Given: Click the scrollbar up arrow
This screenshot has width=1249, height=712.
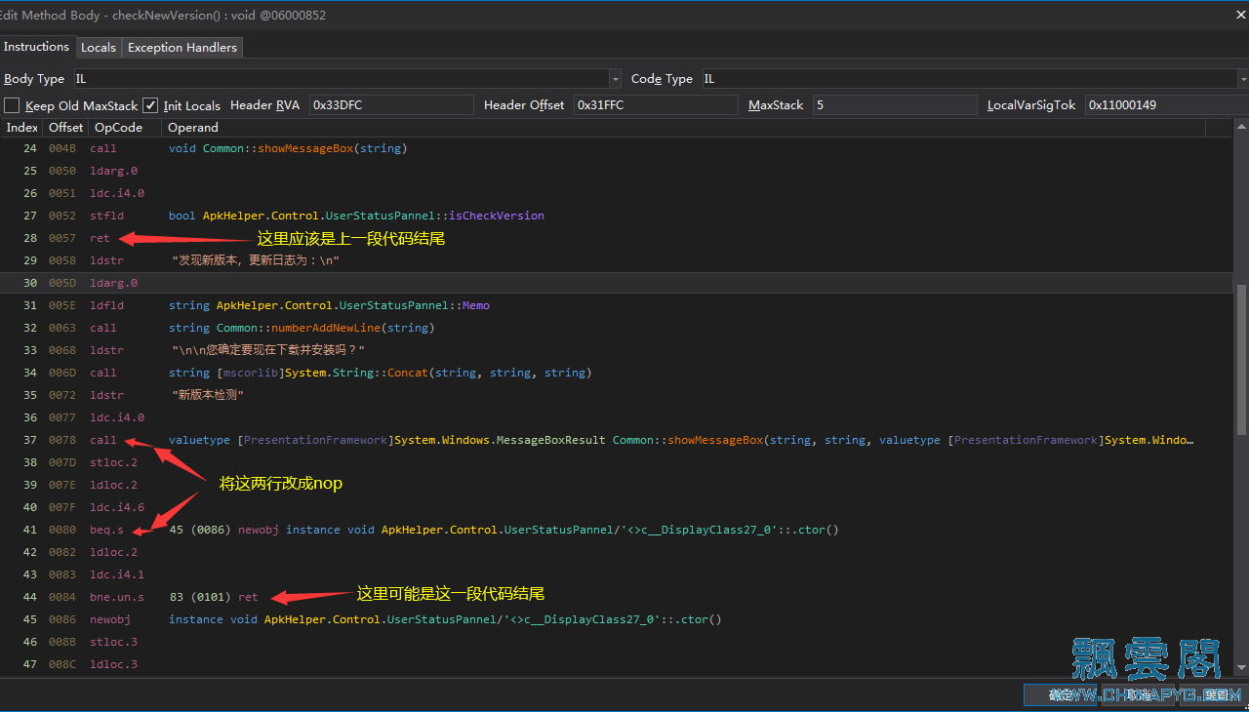Looking at the screenshot, I should (x=1241, y=126).
